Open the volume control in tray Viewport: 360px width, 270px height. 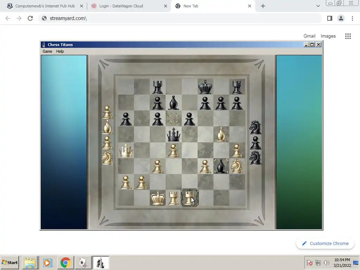pos(326,263)
